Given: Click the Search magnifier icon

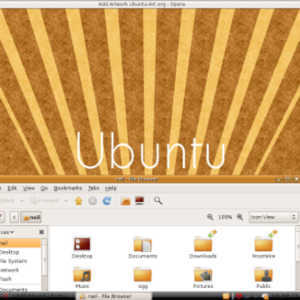Looking at the screenshot, I should pyautogui.click(x=158, y=200).
